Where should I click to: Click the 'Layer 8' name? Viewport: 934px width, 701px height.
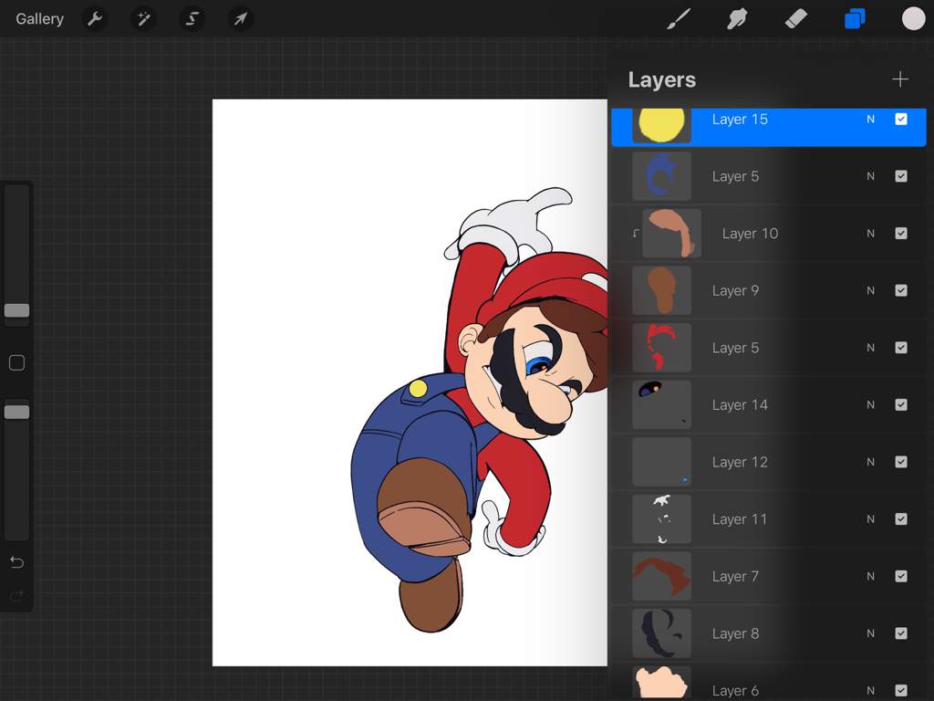pos(736,633)
